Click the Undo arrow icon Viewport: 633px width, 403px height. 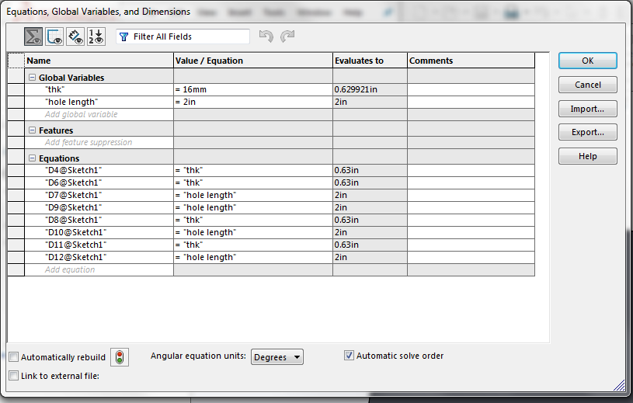tap(266, 36)
